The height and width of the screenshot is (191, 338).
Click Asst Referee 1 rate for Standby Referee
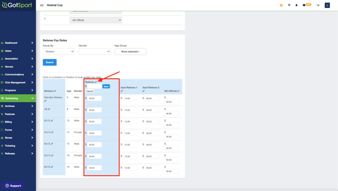click(x=130, y=98)
